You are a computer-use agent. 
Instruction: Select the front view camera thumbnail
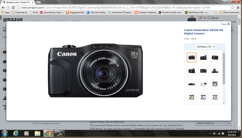[191, 57]
